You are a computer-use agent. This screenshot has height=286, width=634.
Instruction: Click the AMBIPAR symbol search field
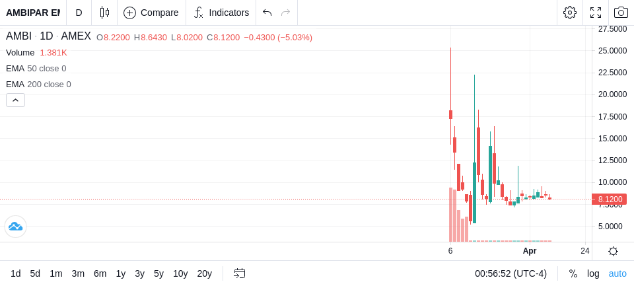(x=33, y=13)
